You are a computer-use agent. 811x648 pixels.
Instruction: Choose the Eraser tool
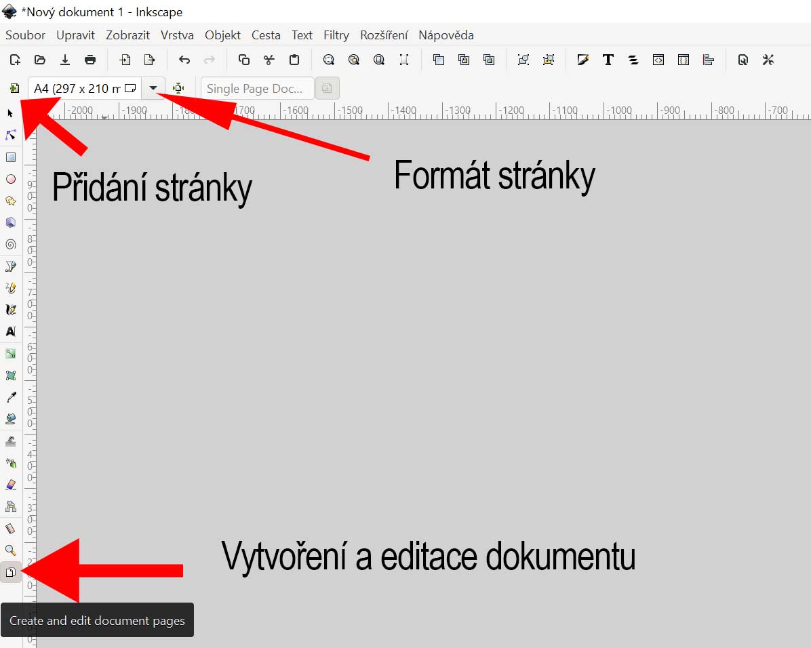click(x=11, y=485)
